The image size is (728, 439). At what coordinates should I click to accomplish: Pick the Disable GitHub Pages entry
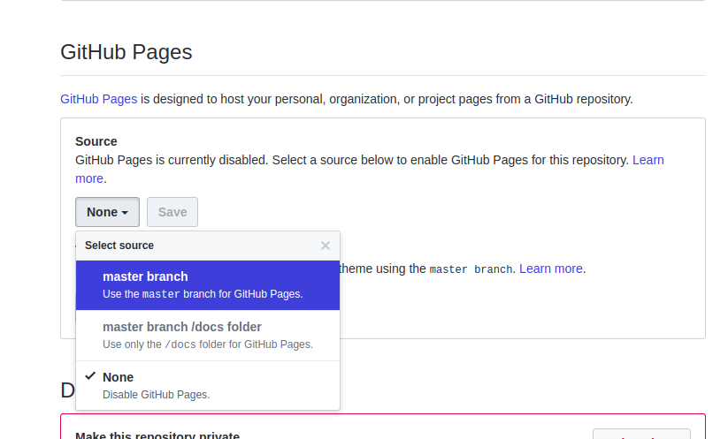208,385
